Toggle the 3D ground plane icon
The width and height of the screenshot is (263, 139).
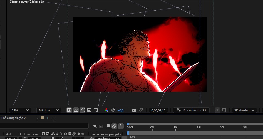[218, 110]
